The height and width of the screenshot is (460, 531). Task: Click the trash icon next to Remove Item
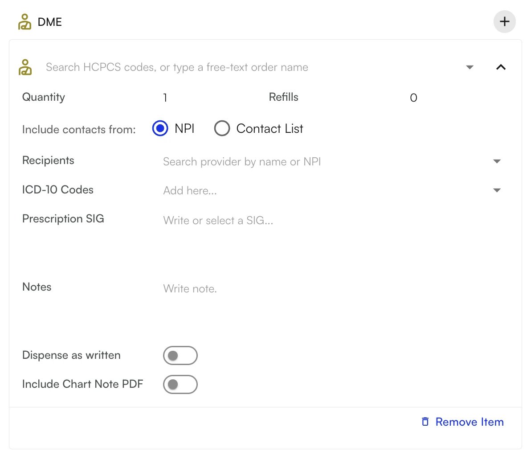point(425,421)
